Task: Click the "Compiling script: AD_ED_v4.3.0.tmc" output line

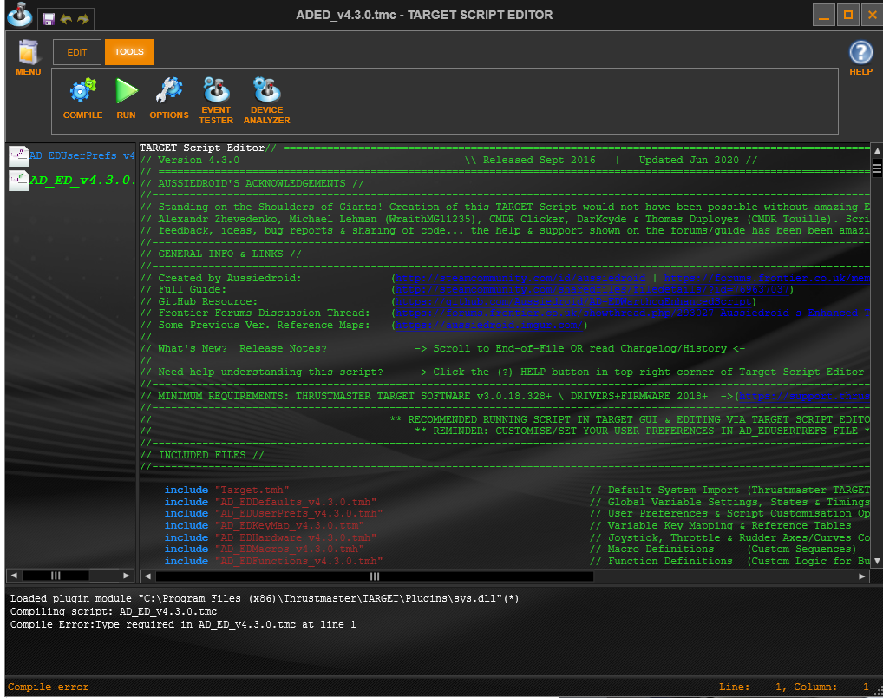Action: pyautogui.click(x=113, y=612)
